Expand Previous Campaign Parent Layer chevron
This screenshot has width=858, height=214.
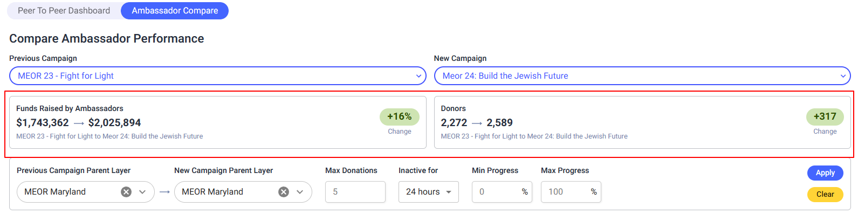pos(142,192)
